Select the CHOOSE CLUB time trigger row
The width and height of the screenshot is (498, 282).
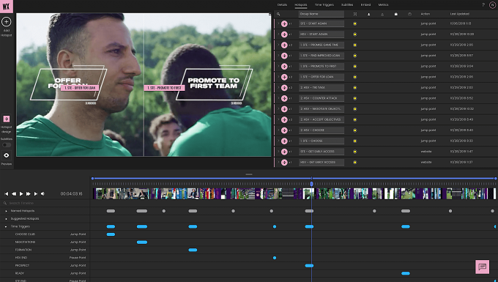point(45,234)
